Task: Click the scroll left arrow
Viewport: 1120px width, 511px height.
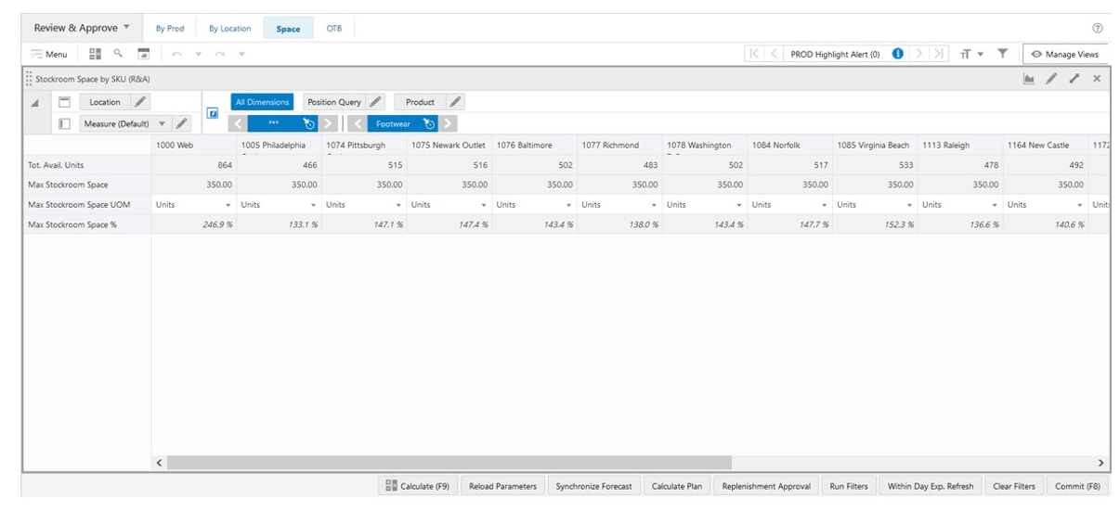Action: (x=159, y=462)
